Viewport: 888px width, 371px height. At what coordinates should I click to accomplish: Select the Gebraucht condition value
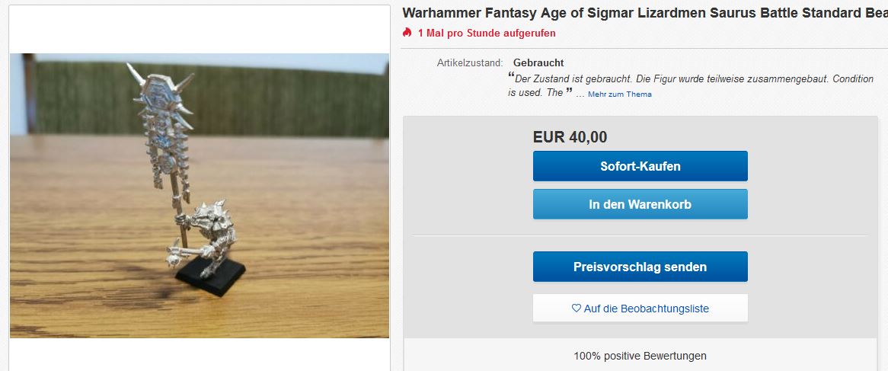[538, 63]
